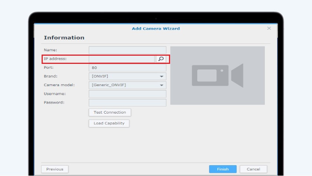Click the Brand field label
The height and width of the screenshot is (176, 312).
51,76
